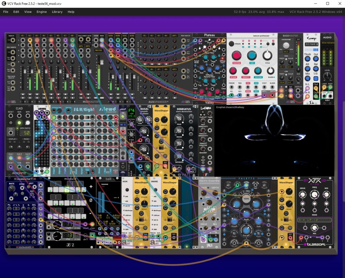Toggle FREEZE on the texture synthesizer
This screenshot has width=345, height=278.
(x=231, y=43)
